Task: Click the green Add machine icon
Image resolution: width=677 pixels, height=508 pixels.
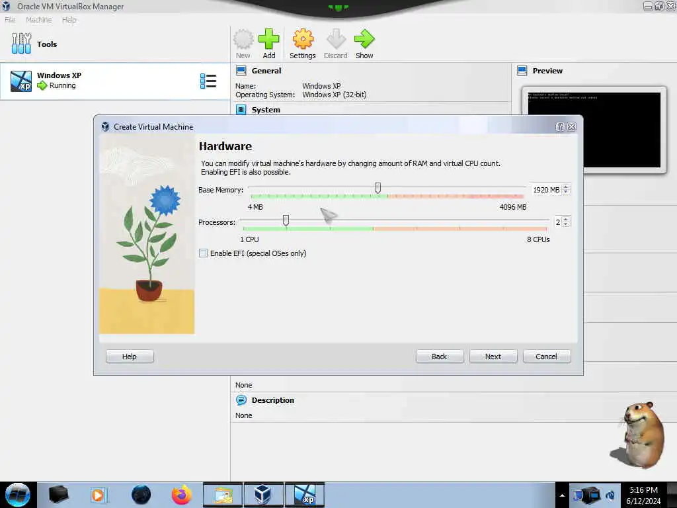Action: pos(268,39)
